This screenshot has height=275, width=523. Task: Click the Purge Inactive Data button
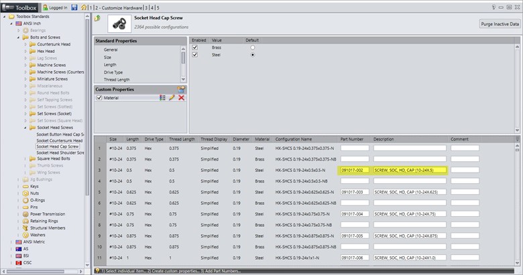point(500,24)
